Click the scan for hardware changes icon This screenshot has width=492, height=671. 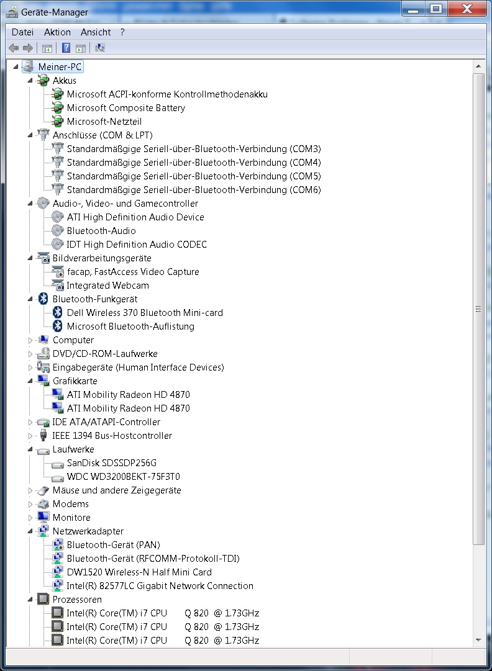(x=100, y=48)
